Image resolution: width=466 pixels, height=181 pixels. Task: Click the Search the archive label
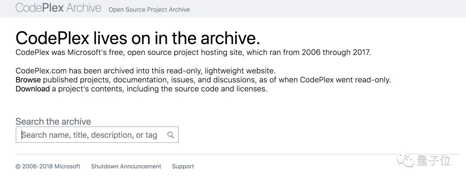(53, 121)
